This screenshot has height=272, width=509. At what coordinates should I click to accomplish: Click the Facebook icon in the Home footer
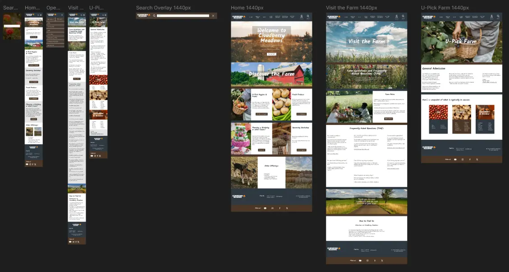(x=280, y=208)
